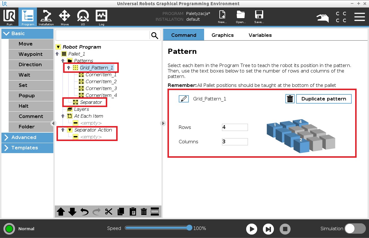Click the search magnifier icon
The width and height of the screenshot is (369, 238).
[155, 35]
